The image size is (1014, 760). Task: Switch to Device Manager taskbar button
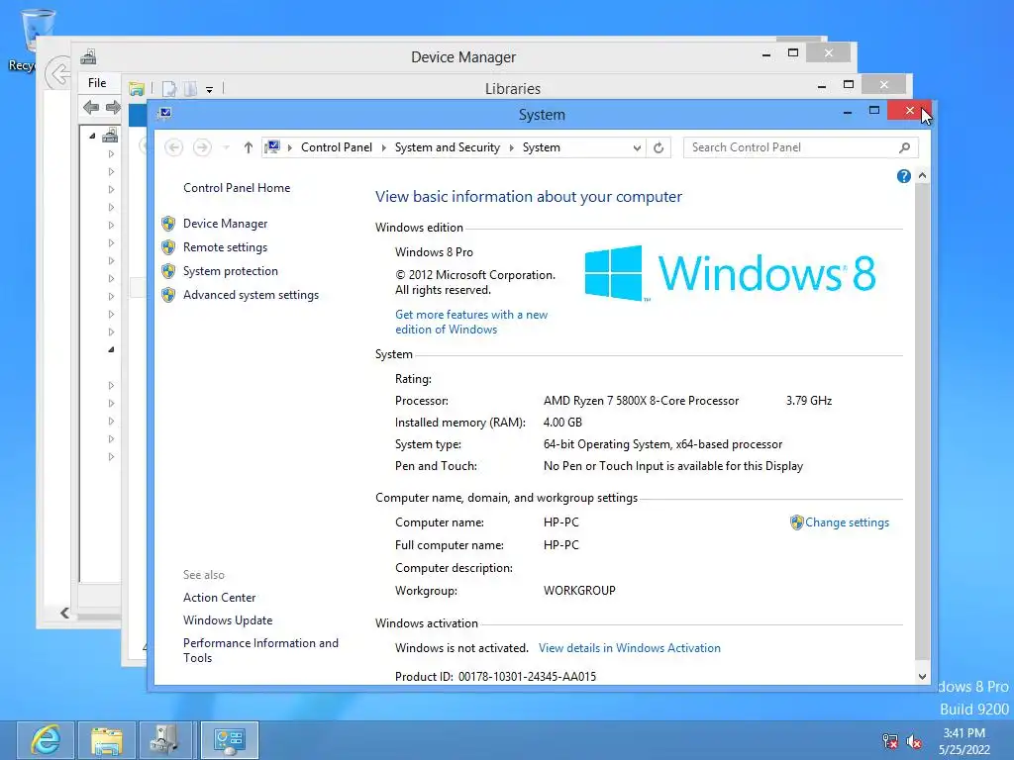coord(166,740)
